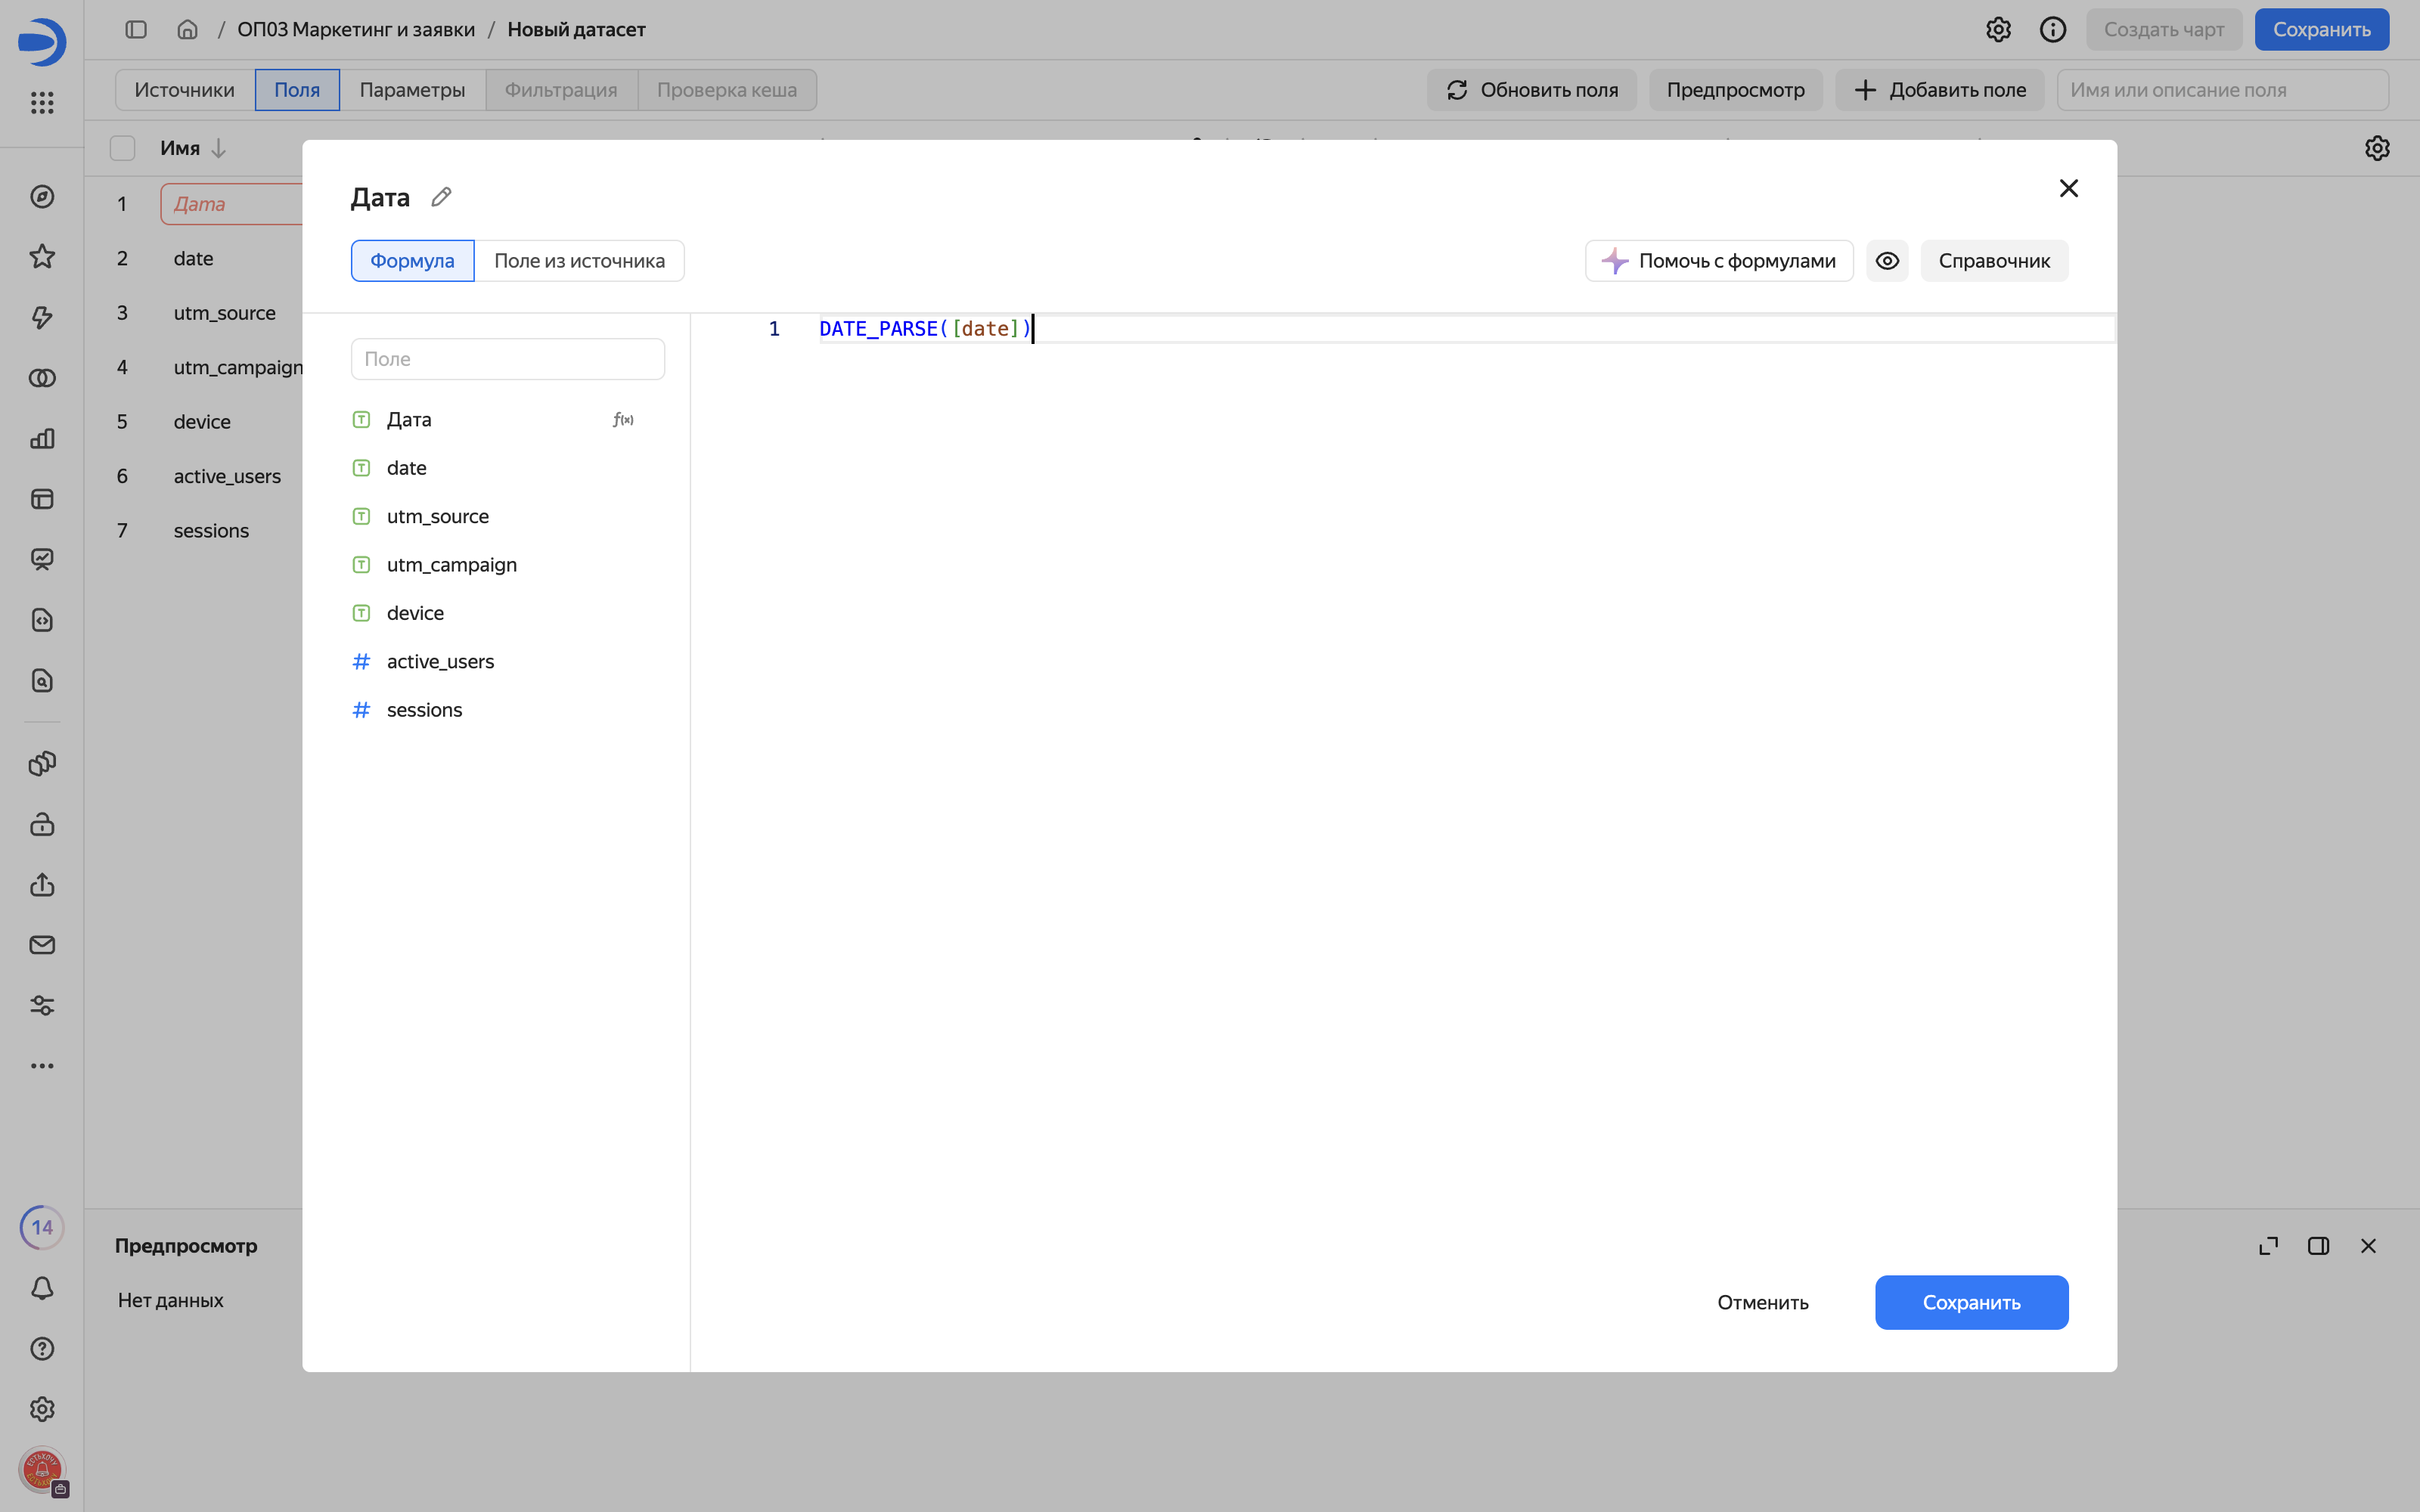Click the three-dots more icon in the sidebar

pyautogui.click(x=42, y=1066)
